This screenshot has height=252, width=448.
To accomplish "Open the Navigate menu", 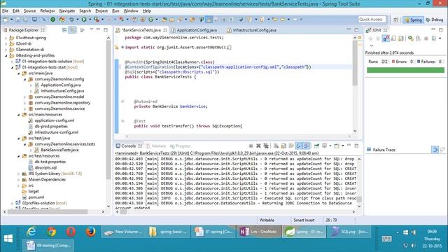I will tap(67, 11).
